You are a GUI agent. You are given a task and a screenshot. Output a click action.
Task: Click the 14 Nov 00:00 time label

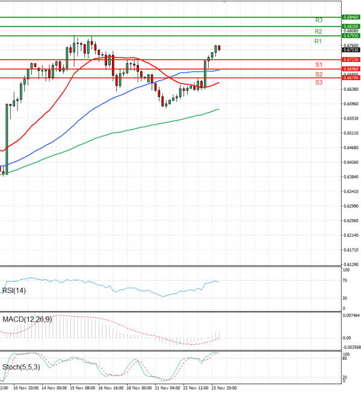[x=54, y=388]
